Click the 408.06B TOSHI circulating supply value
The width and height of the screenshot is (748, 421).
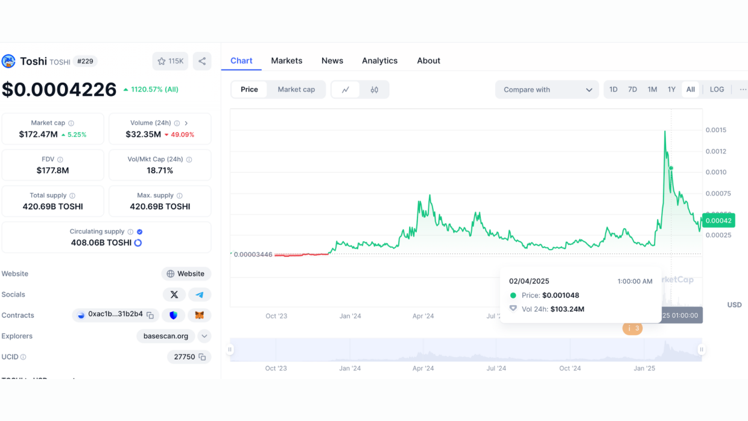[x=101, y=242]
